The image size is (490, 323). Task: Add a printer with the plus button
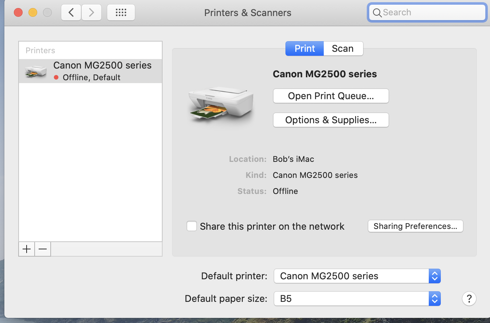click(27, 249)
